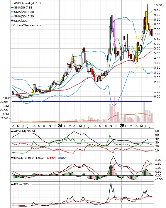Image resolution: width=166 pixels, height=208 pixels.
Task: Click the ADX(14) 39.84 indicator label
Action: [24, 131]
